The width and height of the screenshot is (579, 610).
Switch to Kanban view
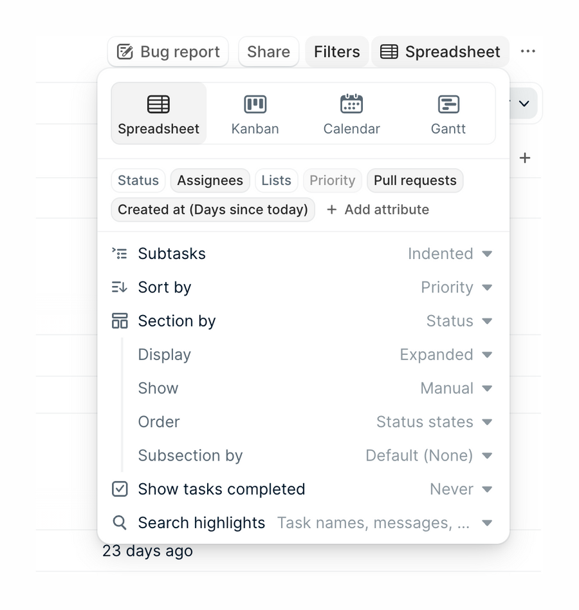(255, 104)
